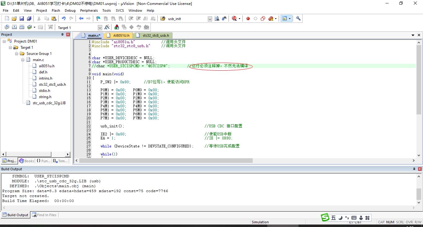
Task: Toggle the bookmark flag on current line
Action: (x=98, y=19)
